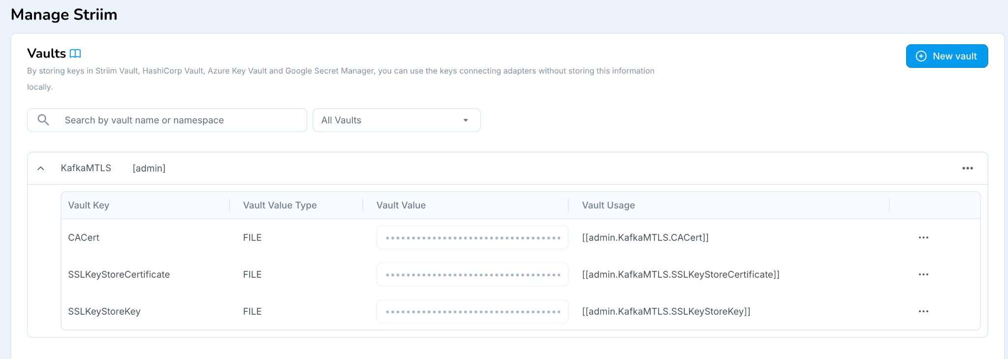Viewport: 1008px width, 359px height.
Task: Click the Vault Usage column header
Action: 608,205
